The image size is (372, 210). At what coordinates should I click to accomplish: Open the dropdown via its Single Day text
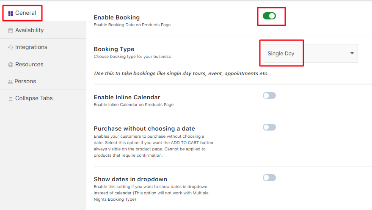click(281, 54)
